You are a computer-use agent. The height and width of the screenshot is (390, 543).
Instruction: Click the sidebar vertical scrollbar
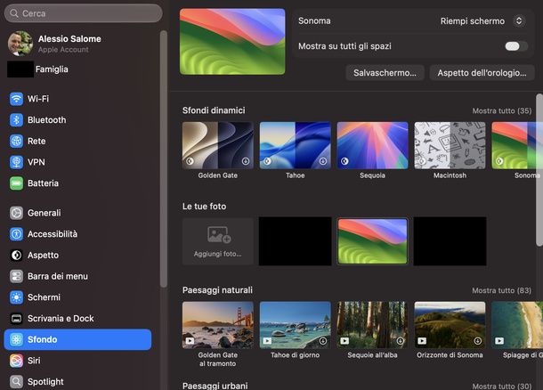[x=164, y=158]
